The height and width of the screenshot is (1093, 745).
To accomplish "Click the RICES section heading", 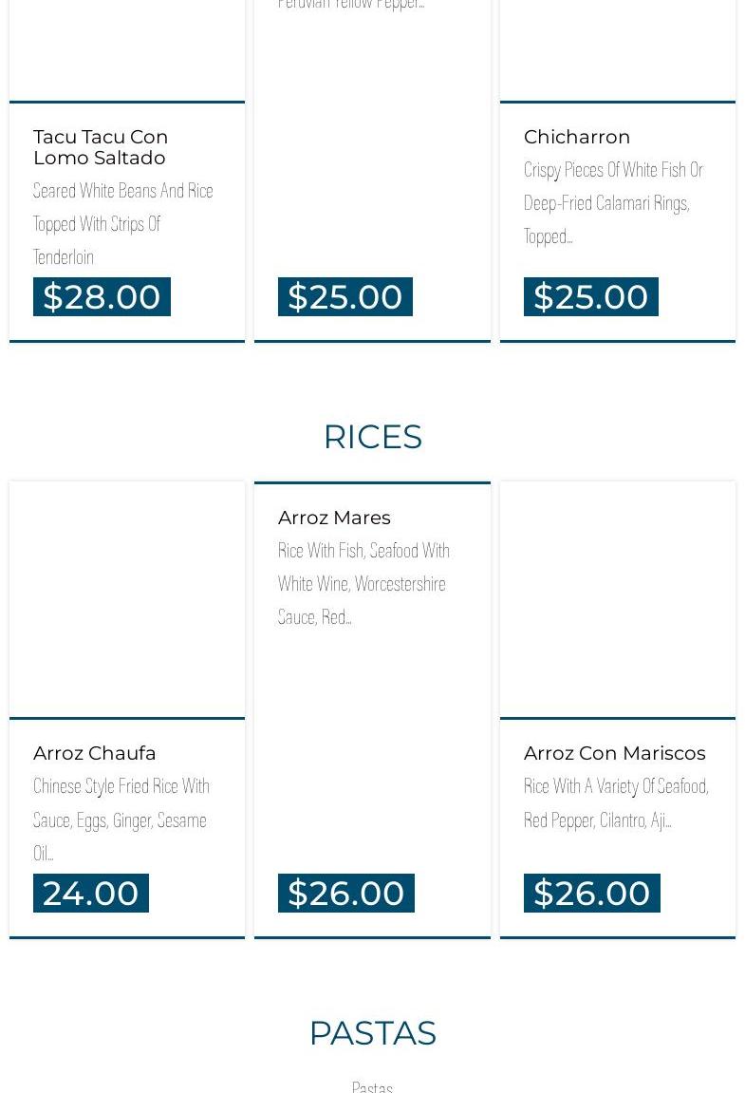I will (x=372, y=437).
